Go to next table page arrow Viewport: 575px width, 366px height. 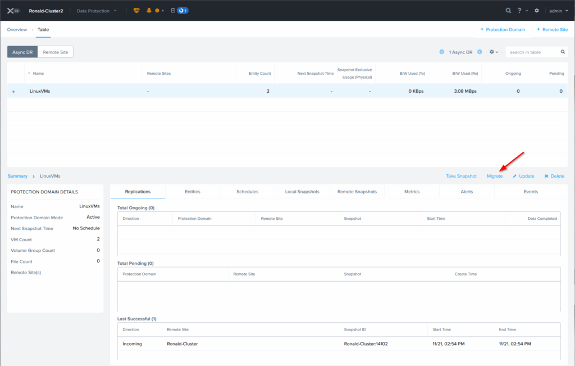click(x=480, y=52)
